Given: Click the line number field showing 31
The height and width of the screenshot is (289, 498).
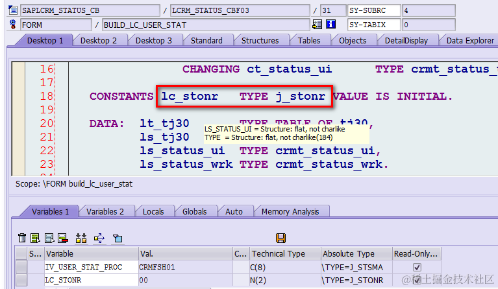Looking at the screenshot, I should pyautogui.click(x=333, y=10).
